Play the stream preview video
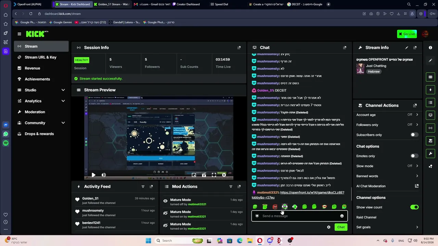 coord(93,175)
